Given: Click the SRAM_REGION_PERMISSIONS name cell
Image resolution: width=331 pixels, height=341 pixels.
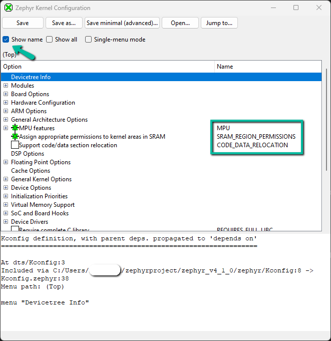Looking at the screenshot, I should 256,136.
